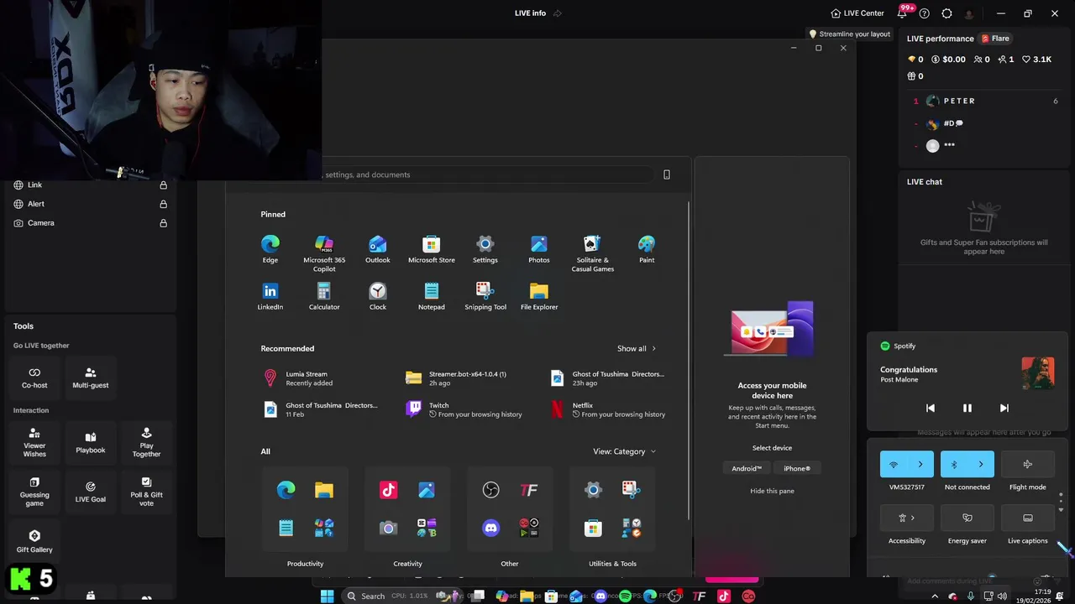Open Co-host tool in TikTok LIVE Studio
Image resolution: width=1075 pixels, height=604 pixels.
tap(34, 377)
